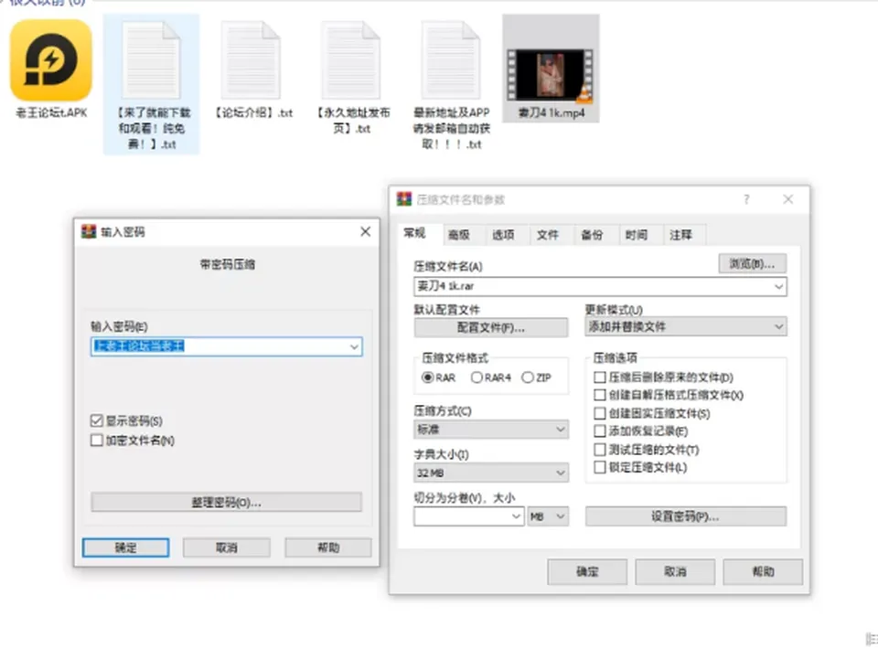The height and width of the screenshot is (648, 878).
Task: Click the 浏览(B)... button
Action: click(752, 263)
